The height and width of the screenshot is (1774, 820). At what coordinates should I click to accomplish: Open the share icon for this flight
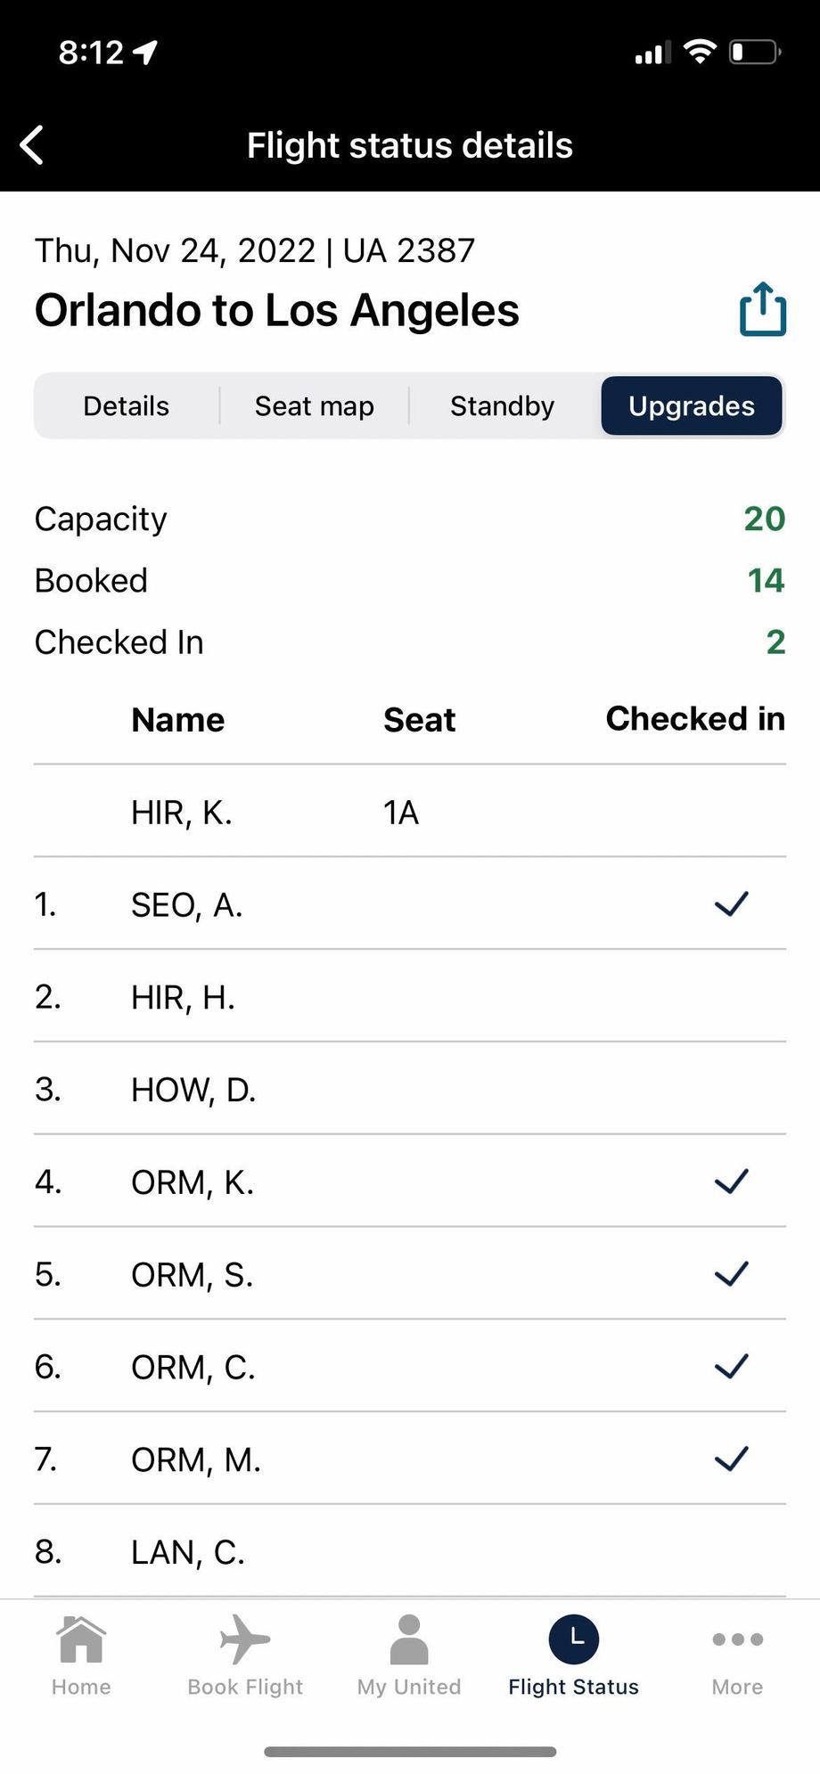click(x=763, y=309)
